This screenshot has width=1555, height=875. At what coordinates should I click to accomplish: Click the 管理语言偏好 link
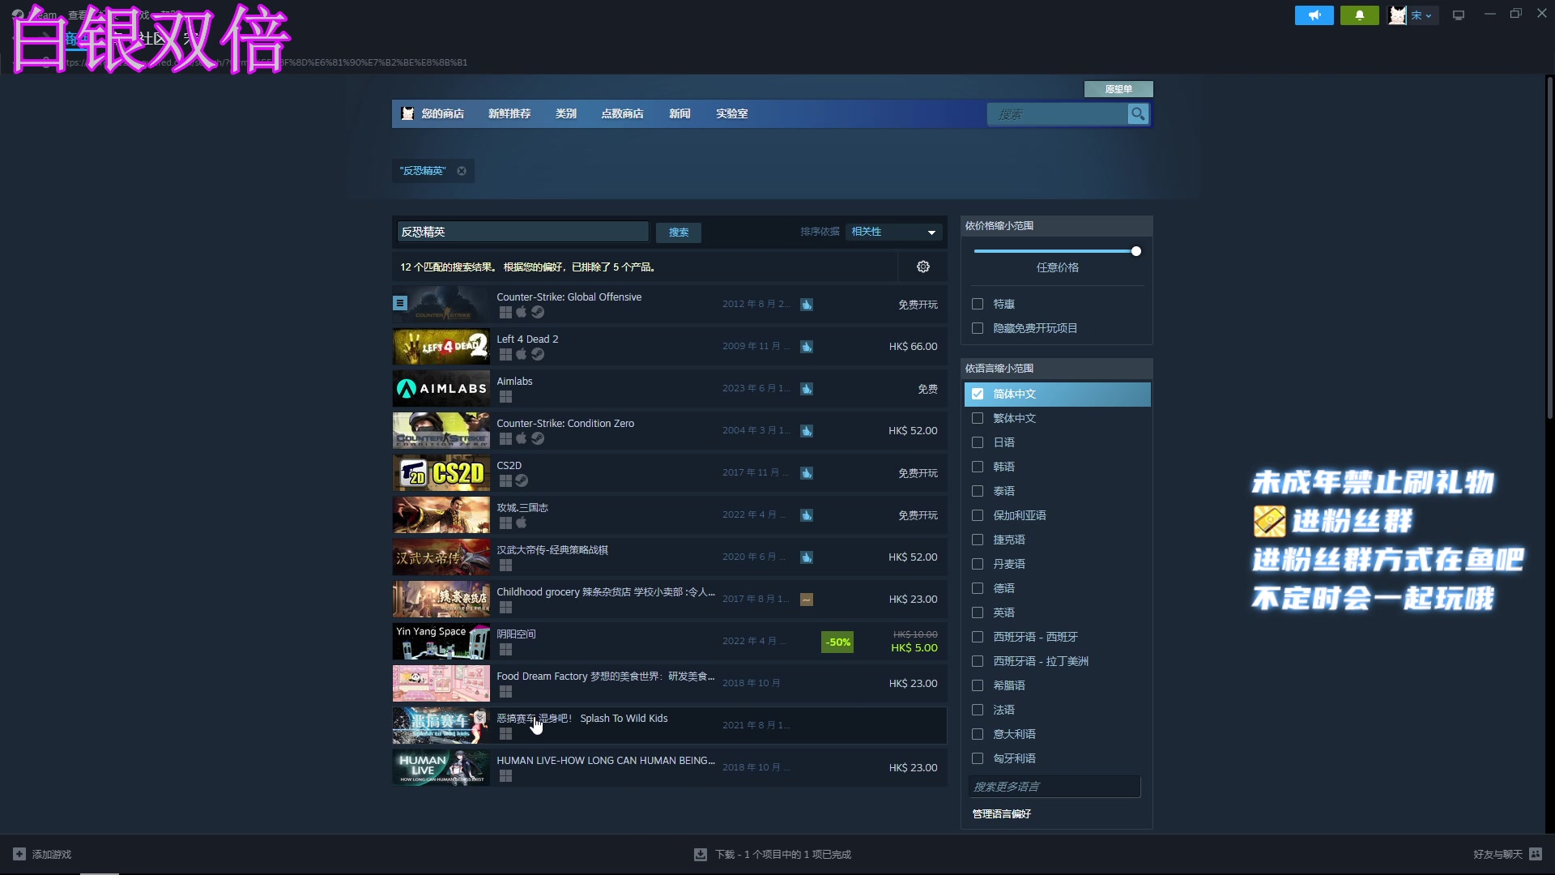click(x=1001, y=813)
